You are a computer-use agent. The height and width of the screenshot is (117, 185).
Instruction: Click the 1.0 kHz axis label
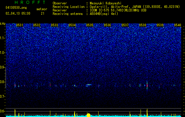(3, 53)
